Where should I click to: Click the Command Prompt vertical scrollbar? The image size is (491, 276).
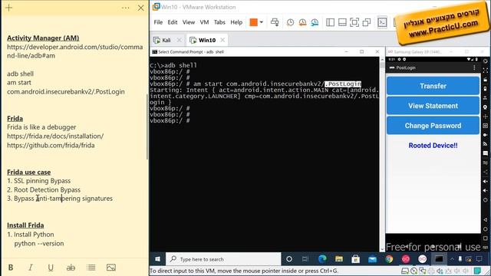pos(382,154)
